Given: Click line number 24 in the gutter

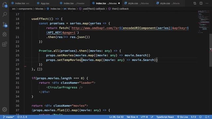Looking at the screenshot, I should 18,51.
